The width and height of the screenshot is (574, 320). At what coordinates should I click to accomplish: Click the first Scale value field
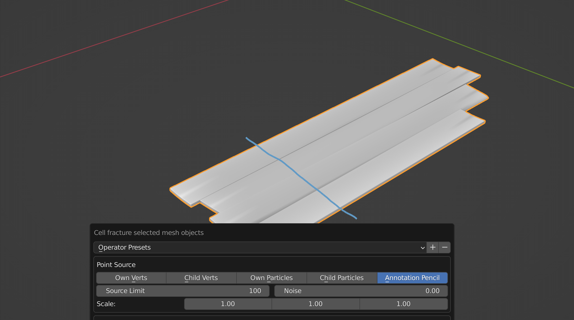coord(228,304)
